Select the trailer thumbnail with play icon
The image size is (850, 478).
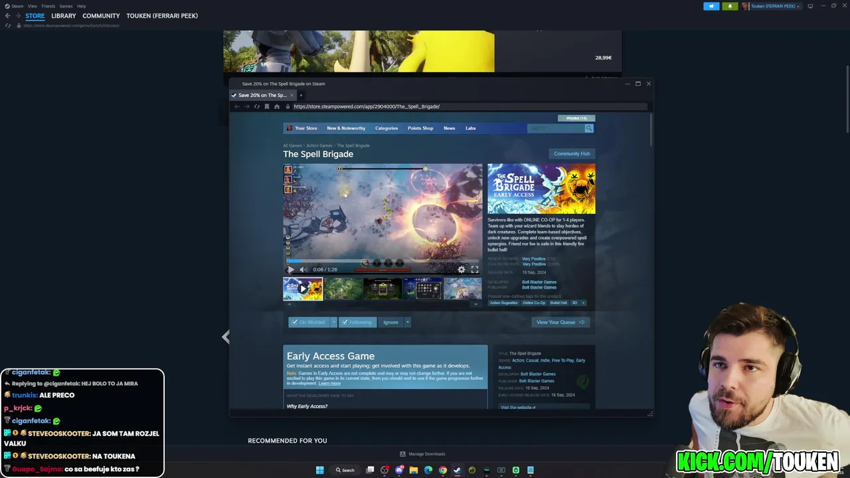[x=303, y=289]
